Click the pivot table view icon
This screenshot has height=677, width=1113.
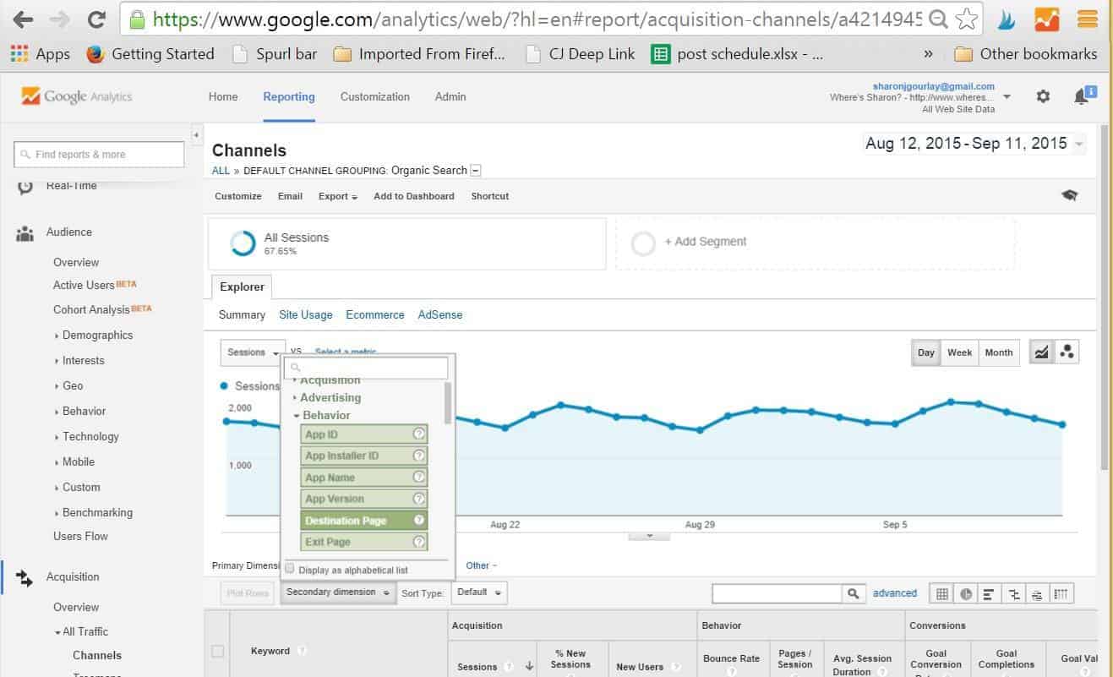tap(1063, 594)
